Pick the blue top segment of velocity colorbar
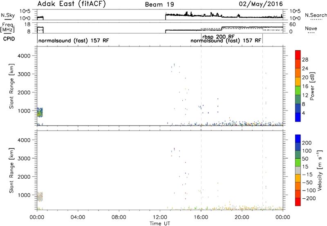327x226 pixels. pyautogui.click(x=298, y=139)
